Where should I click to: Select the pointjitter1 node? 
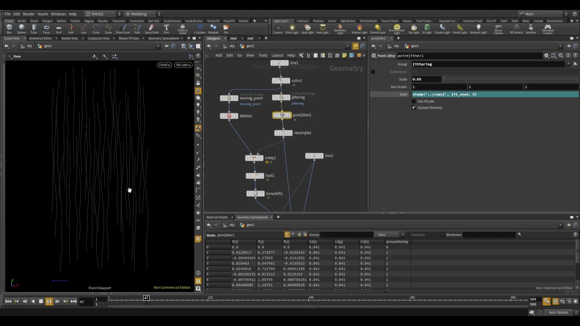pos(282,115)
